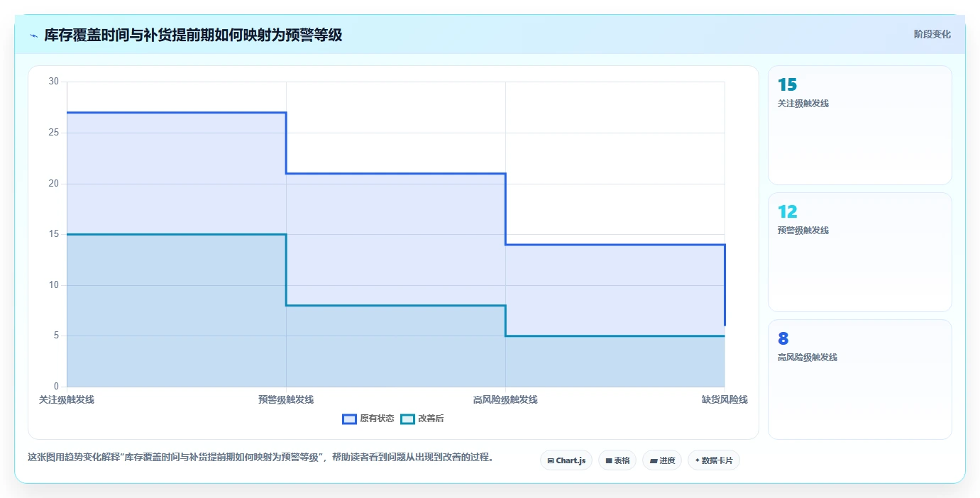This screenshot has height=498, width=980.
Task: Click the y-axis value 30
Action: [54, 82]
